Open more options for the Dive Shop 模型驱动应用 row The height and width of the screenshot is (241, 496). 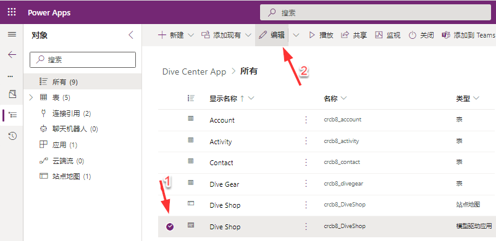tap(306, 226)
